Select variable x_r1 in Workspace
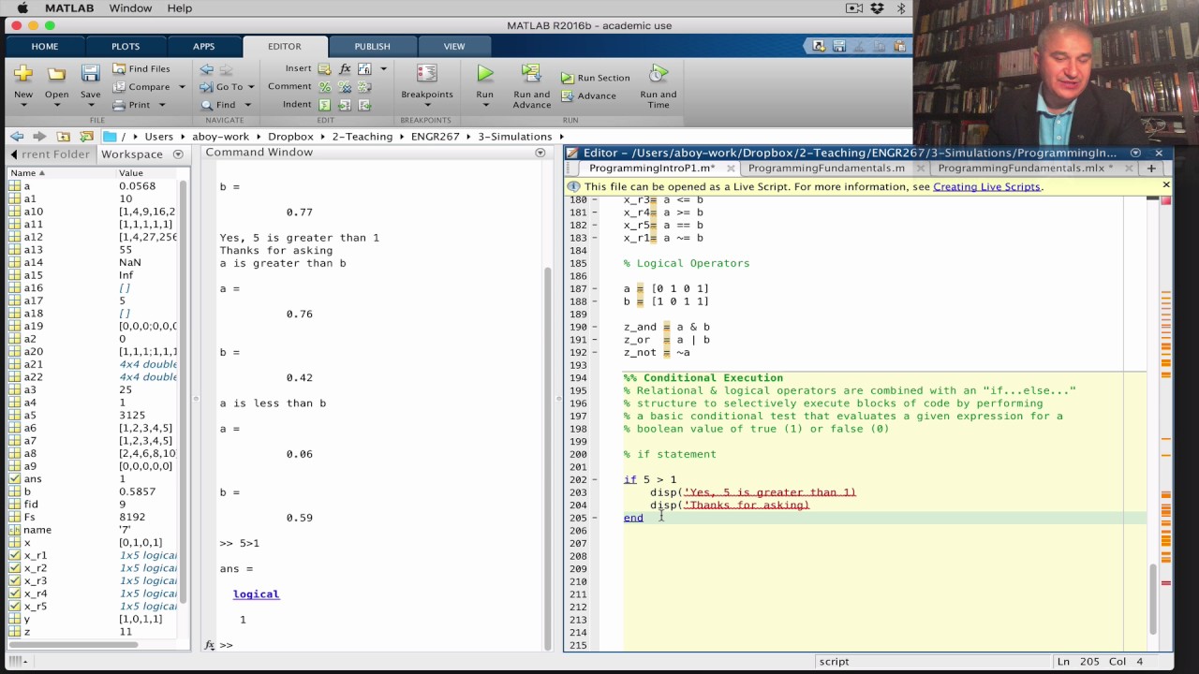The height and width of the screenshot is (674, 1199). (x=92, y=555)
